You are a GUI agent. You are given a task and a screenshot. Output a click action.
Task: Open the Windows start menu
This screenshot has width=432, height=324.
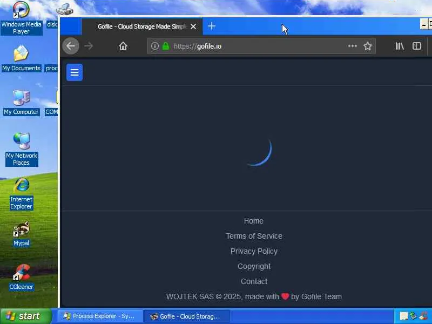(25, 316)
